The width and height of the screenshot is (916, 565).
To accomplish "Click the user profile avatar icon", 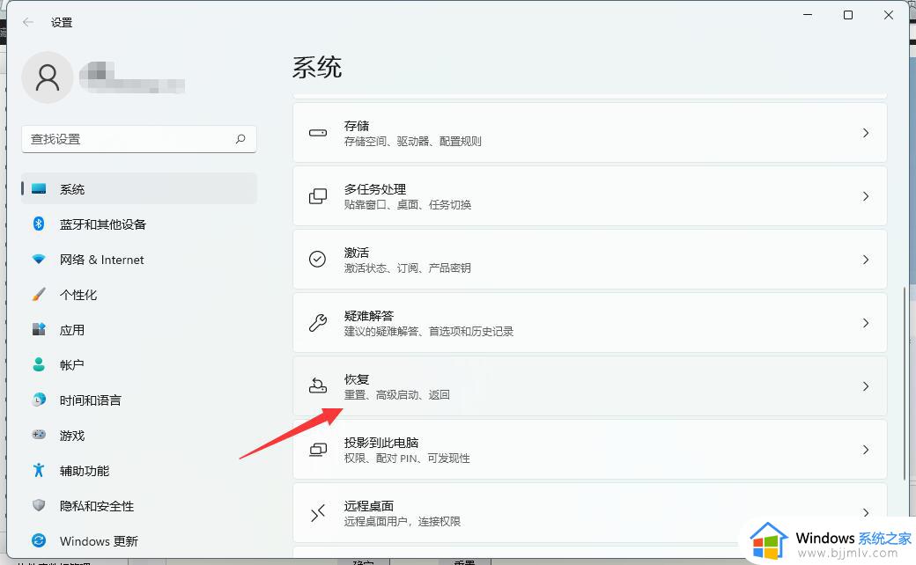I will (47, 78).
